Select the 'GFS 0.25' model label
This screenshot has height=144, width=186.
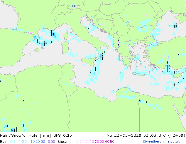click(x=62, y=135)
